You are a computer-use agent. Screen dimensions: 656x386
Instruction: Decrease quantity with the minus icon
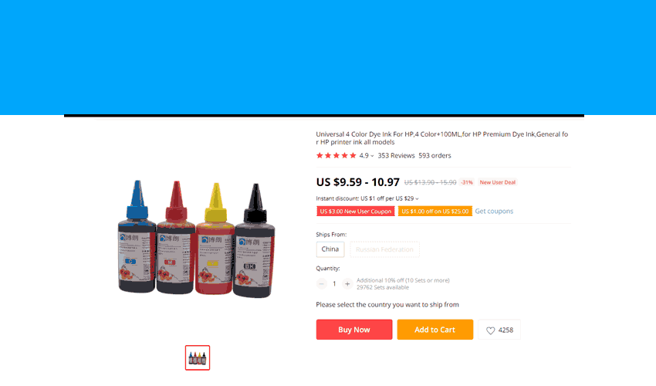coord(321,284)
